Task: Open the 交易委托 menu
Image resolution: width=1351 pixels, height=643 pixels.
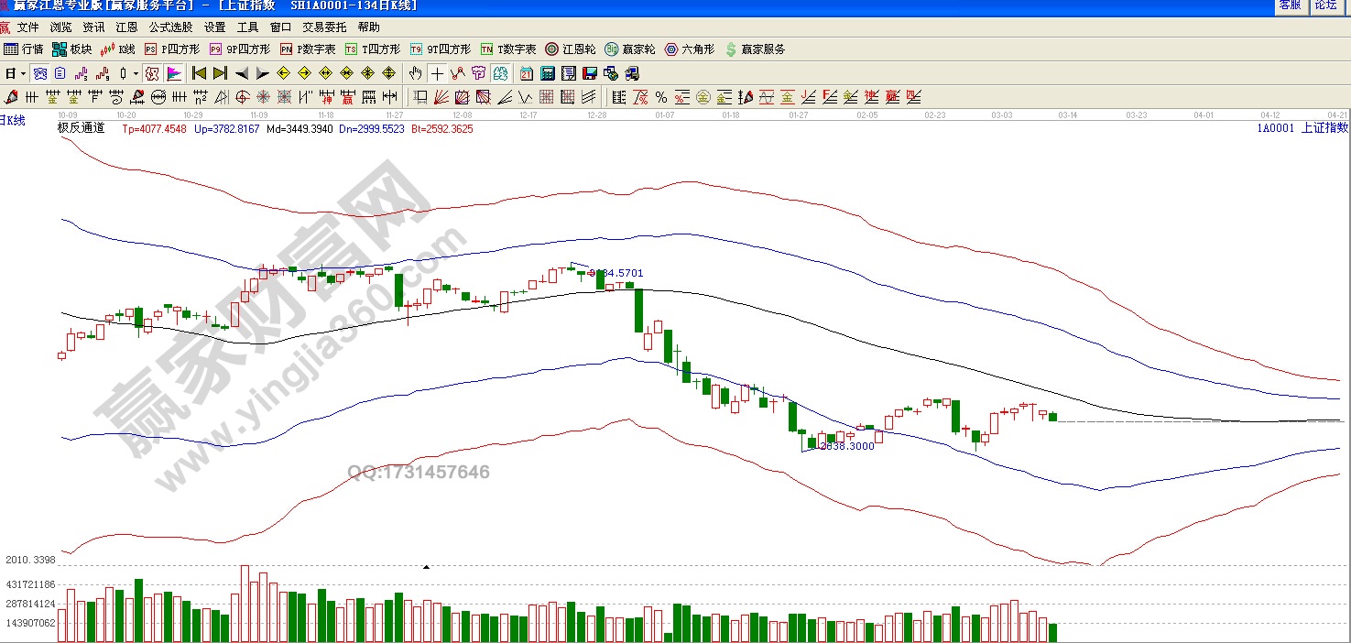Action: [324, 27]
